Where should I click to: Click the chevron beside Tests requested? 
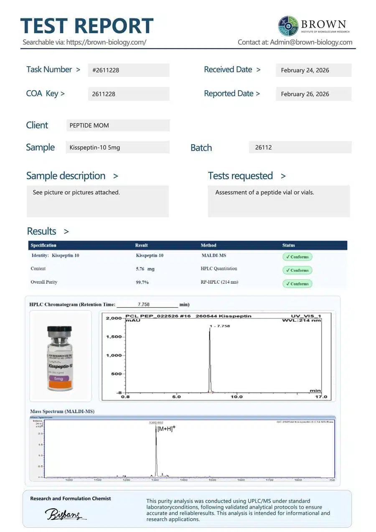pyautogui.click(x=283, y=176)
